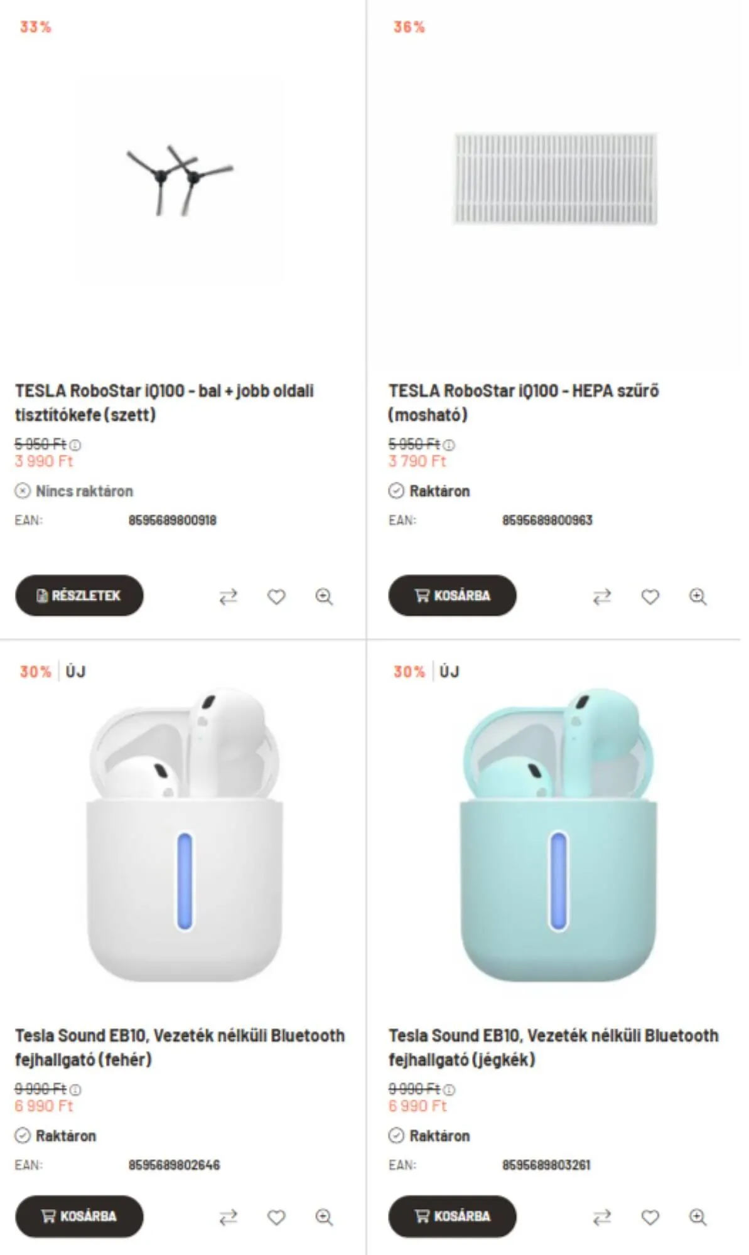Favorite the jégkék Tesla Sound EB10

click(x=650, y=1217)
